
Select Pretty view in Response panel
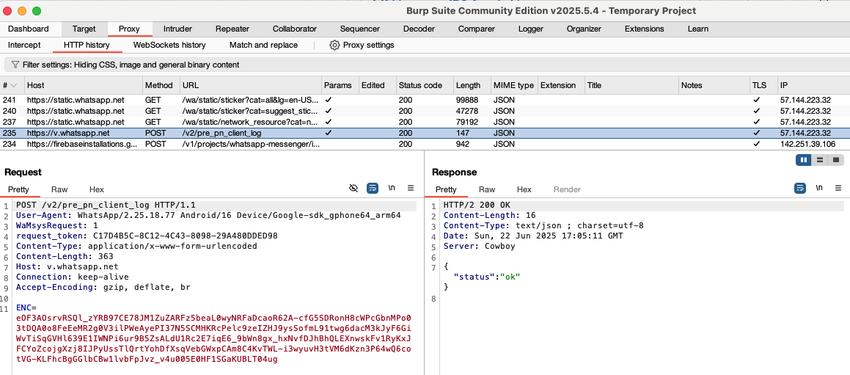(446, 189)
